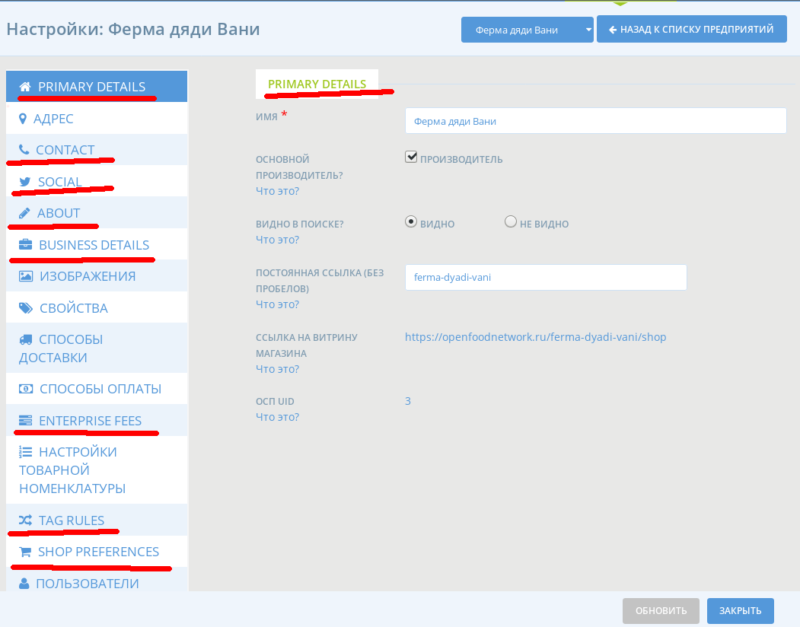Click the back arrow icon in НАЗАД button
This screenshot has width=800, height=627.
613,30
